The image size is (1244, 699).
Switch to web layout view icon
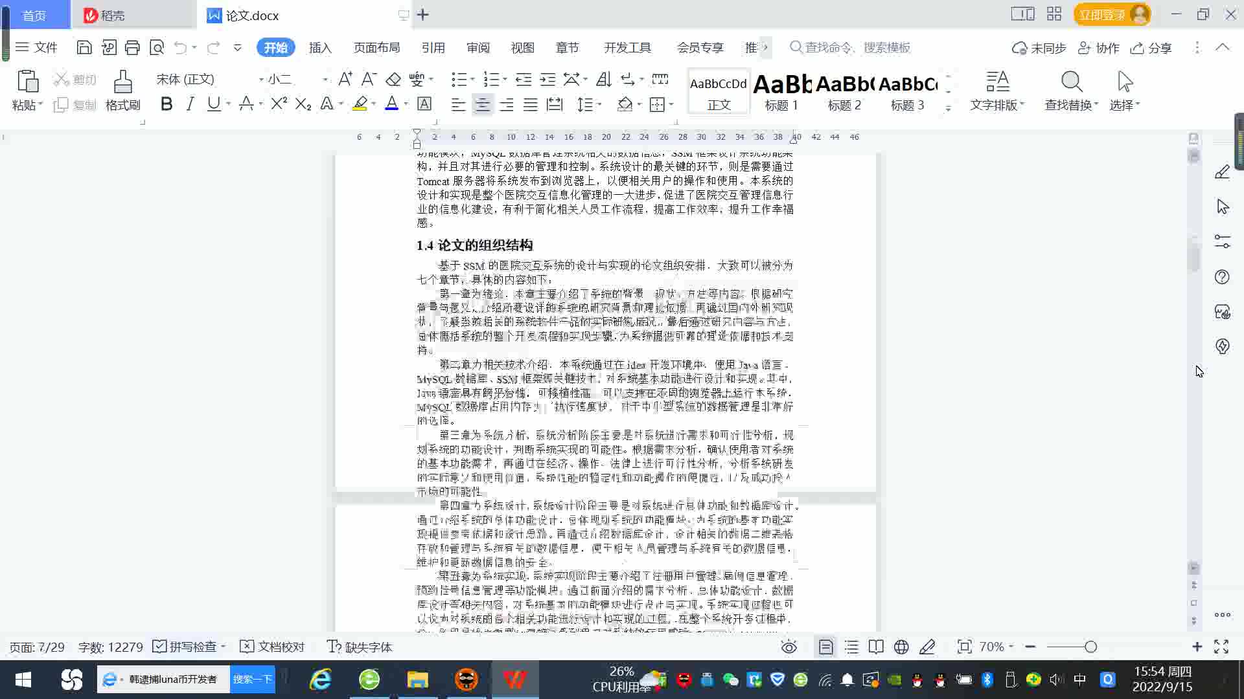901,647
